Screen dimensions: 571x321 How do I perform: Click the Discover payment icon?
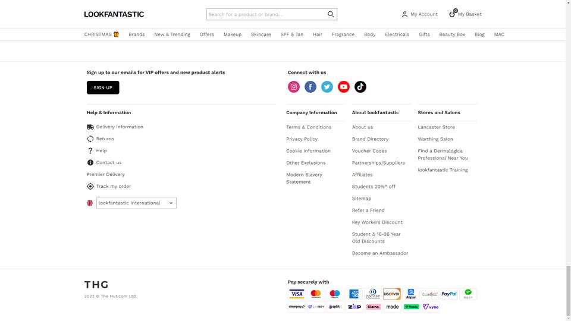(x=392, y=294)
